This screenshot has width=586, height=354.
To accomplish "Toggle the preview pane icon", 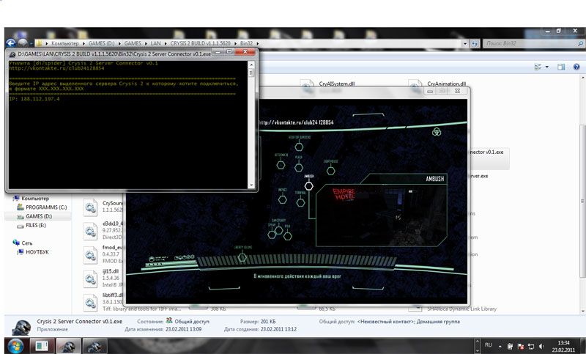I will coord(562,66).
